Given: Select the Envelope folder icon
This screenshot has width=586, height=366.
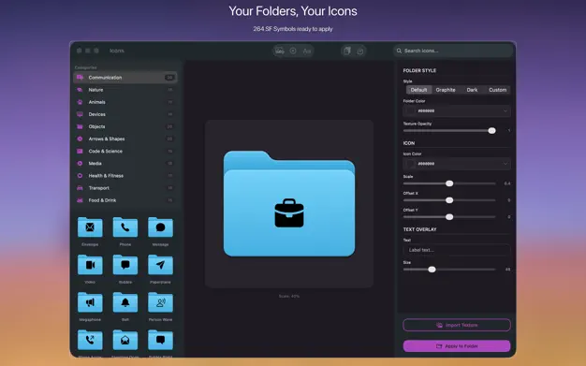Looking at the screenshot, I should 90,227.
